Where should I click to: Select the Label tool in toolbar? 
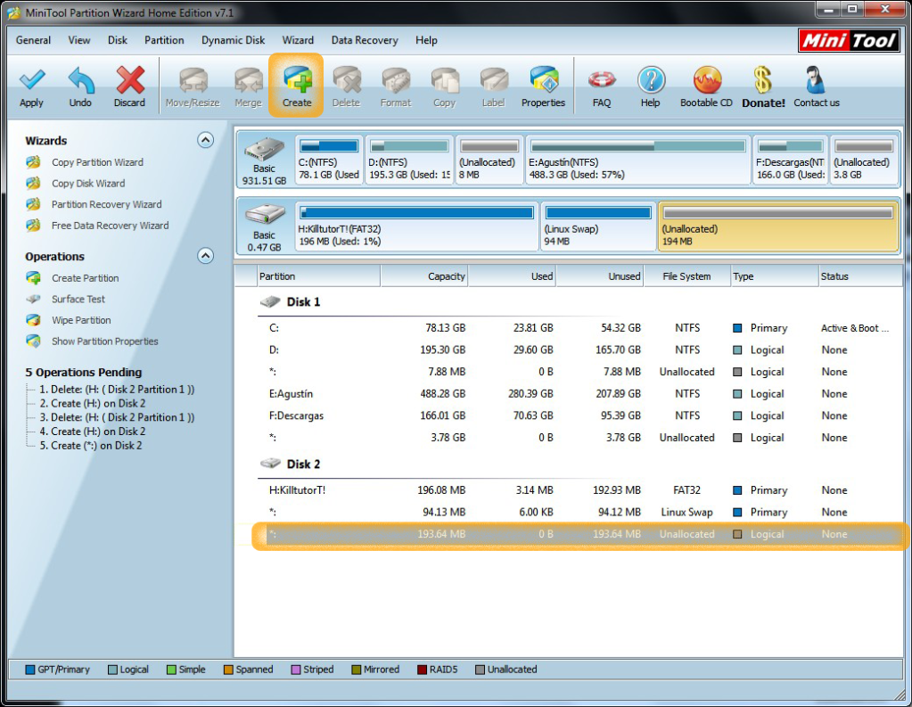(x=493, y=87)
